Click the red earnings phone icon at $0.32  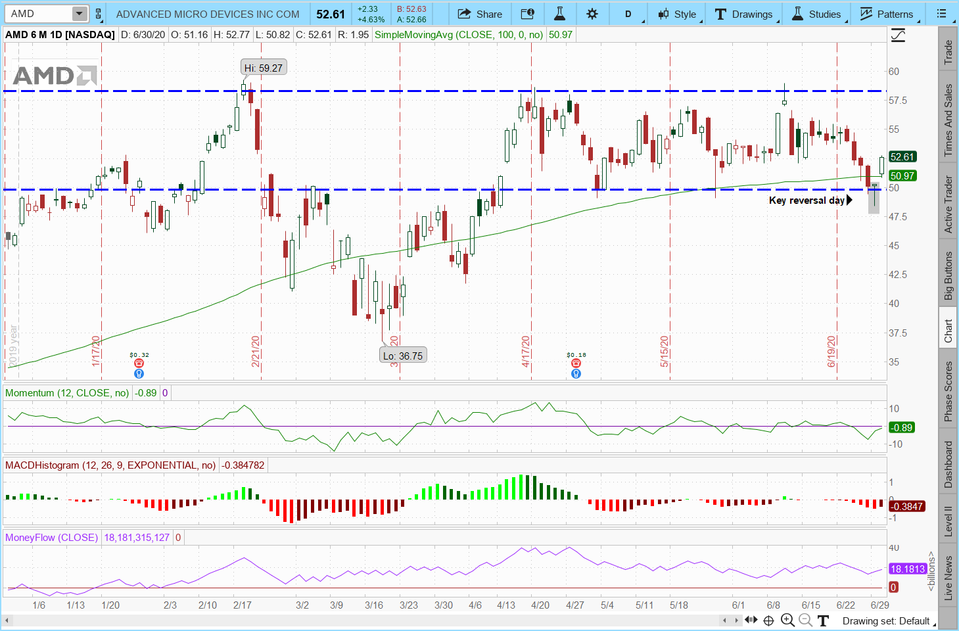pos(139,363)
